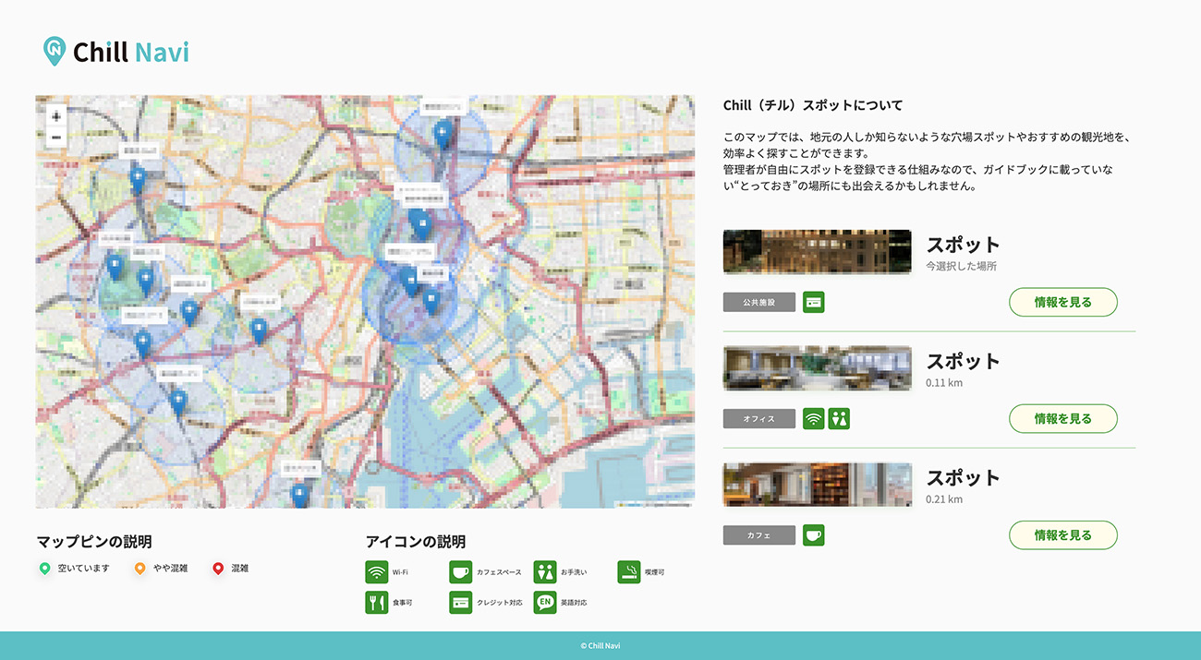
Task: Open the café spot thumbnail image
Action: 817,485
